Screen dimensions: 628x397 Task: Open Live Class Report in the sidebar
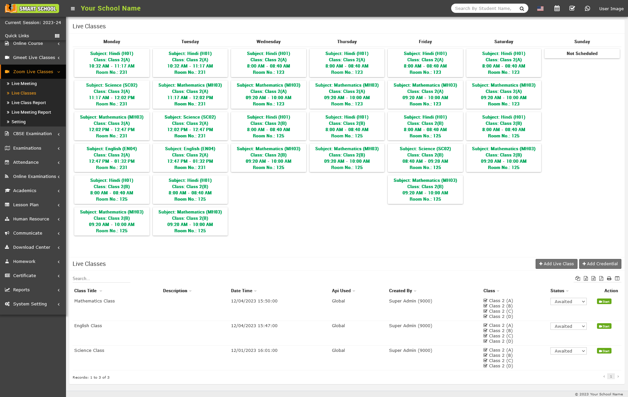(x=29, y=103)
